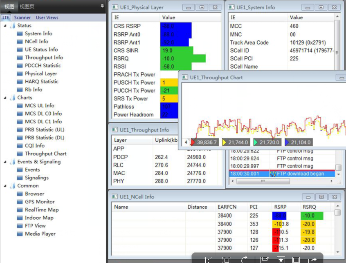Click the Signalings tree icon
The width and height of the screenshot is (346, 263).
pyautogui.click(x=20, y=178)
